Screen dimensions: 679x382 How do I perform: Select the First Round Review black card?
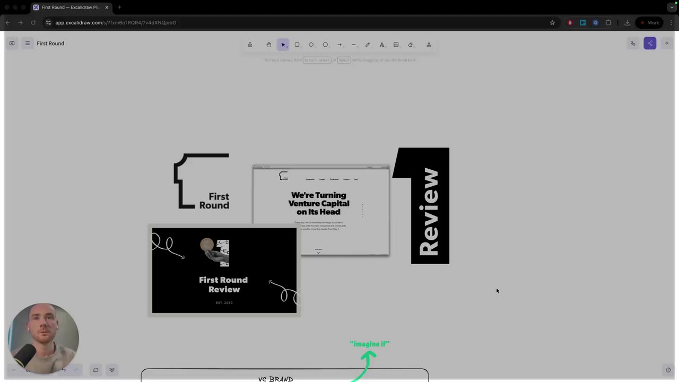point(224,271)
